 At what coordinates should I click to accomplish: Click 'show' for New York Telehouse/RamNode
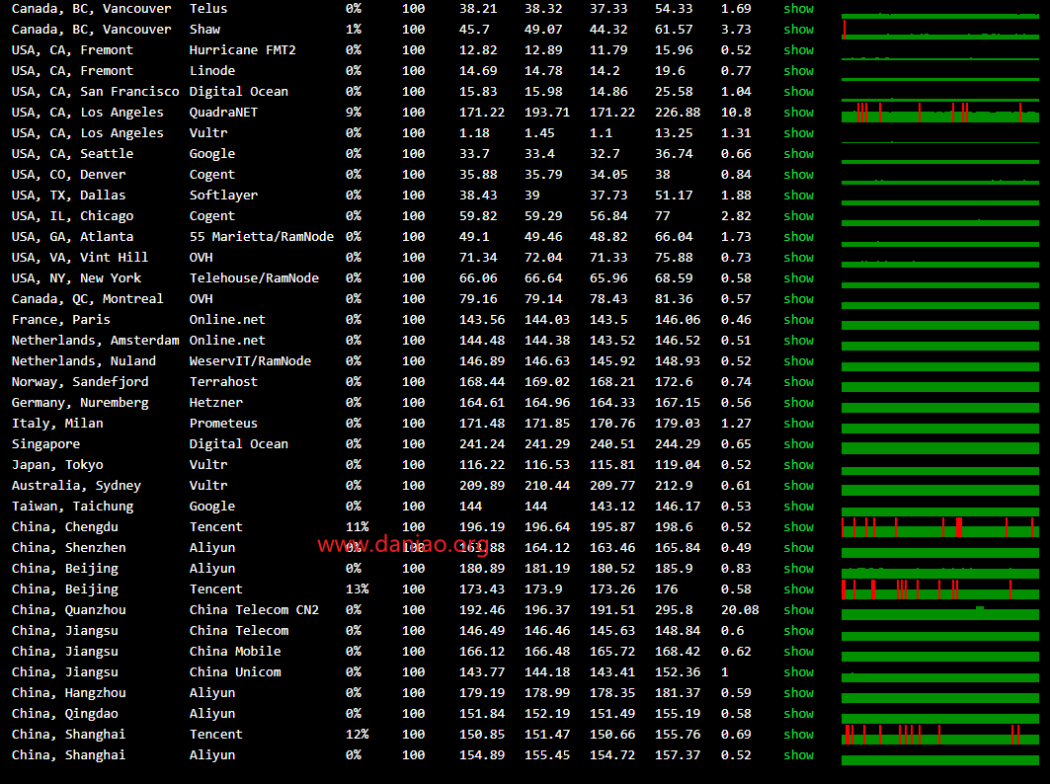coord(798,278)
